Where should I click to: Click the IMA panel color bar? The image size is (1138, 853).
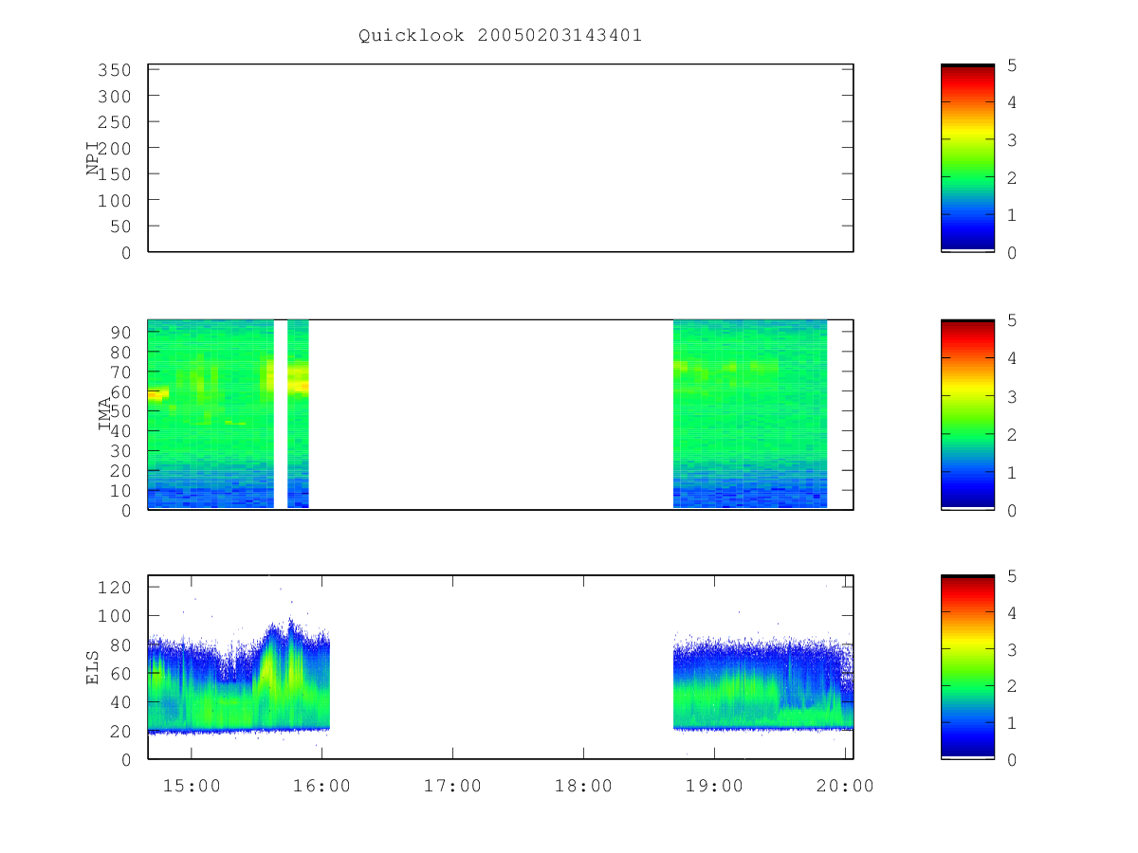point(967,414)
